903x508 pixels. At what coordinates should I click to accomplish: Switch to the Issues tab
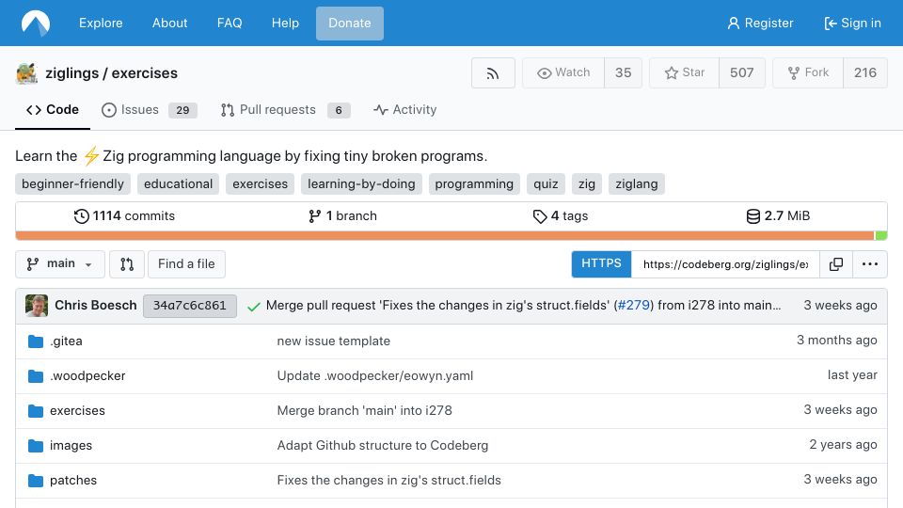(x=150, y=110)
